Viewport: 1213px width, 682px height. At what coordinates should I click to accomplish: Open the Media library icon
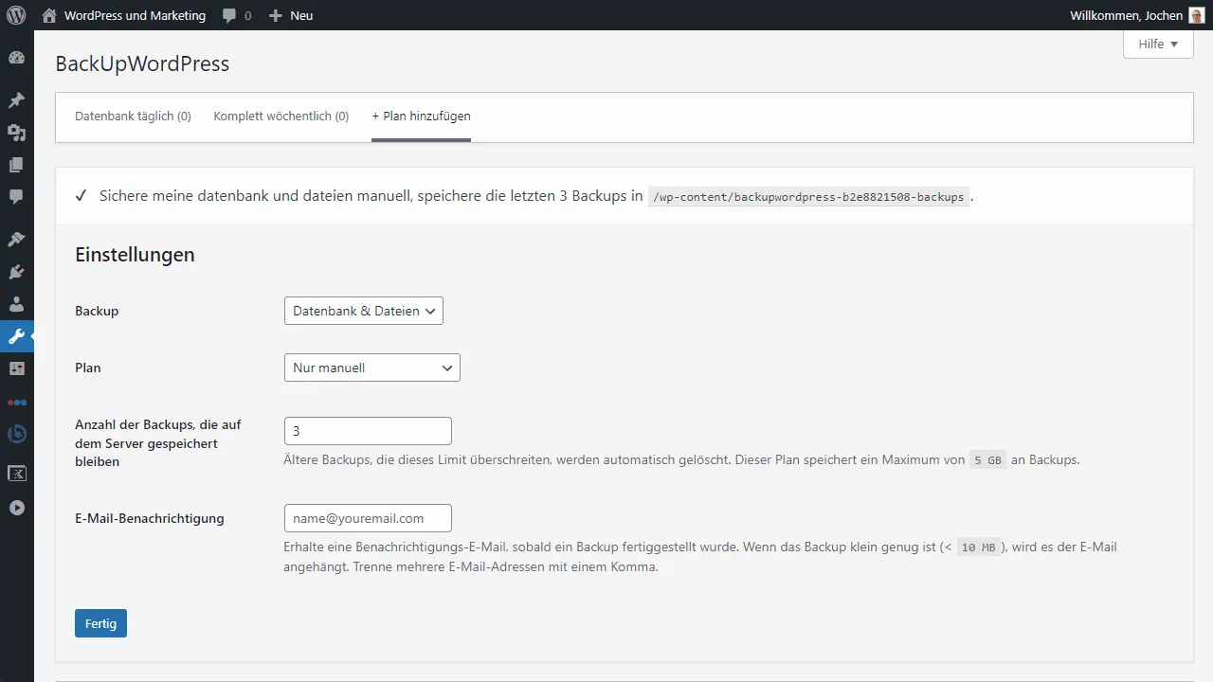pyautogui.click(x=16, y=133)
